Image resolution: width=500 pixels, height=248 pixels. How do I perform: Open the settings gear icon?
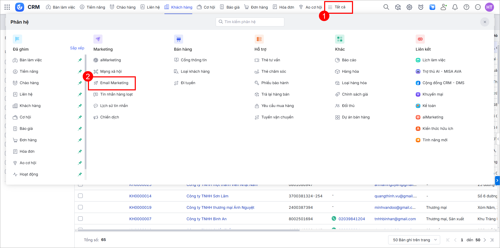click(409, 7)
